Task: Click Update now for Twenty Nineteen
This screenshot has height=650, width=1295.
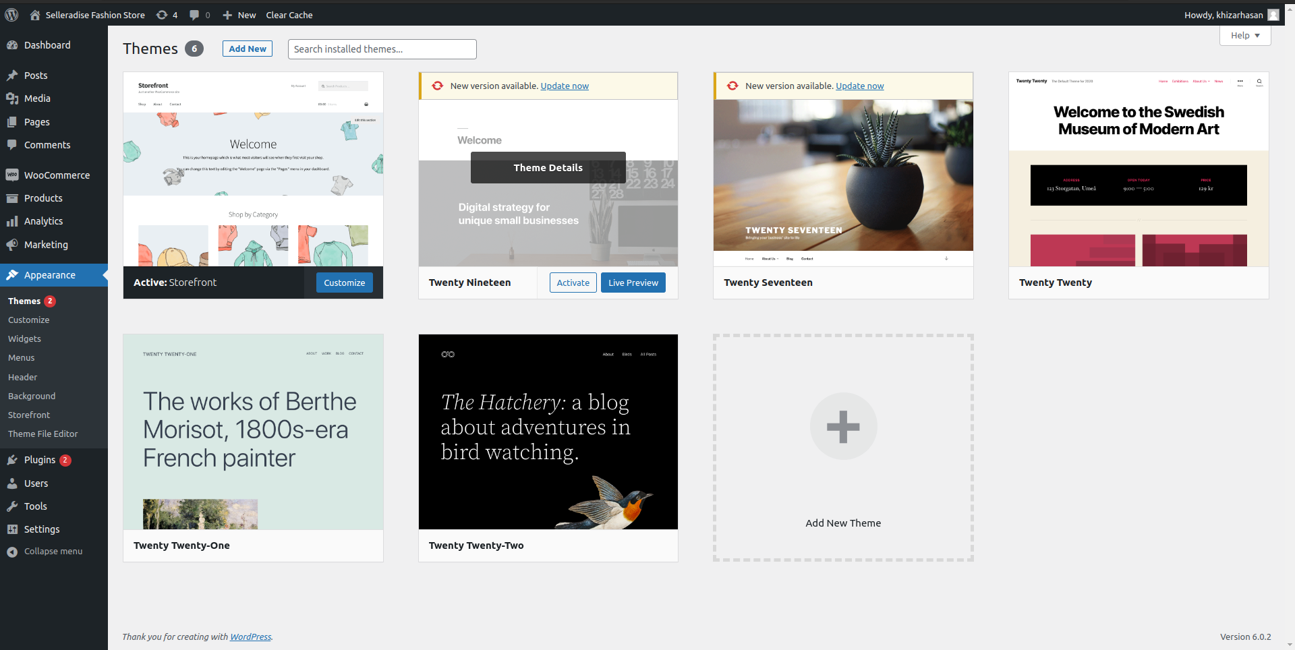Action: pos(565,86)
